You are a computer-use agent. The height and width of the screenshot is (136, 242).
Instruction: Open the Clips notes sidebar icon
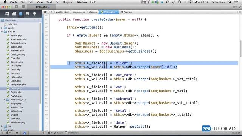click(28, 14)
